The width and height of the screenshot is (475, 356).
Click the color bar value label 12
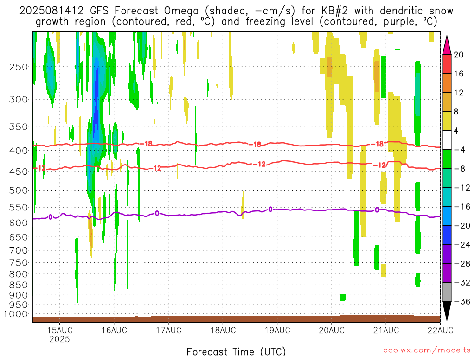[459, 93]
